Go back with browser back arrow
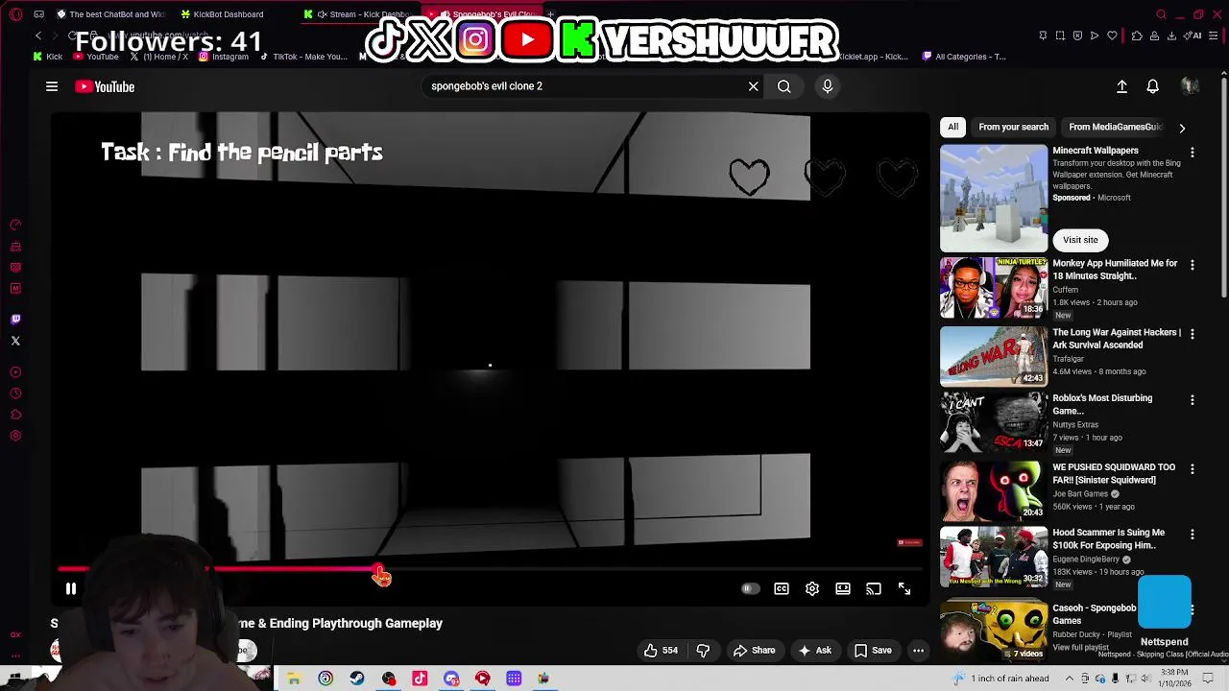This screenshot has width=1229, height=691. pyautogui.click(x=38, y=36)
